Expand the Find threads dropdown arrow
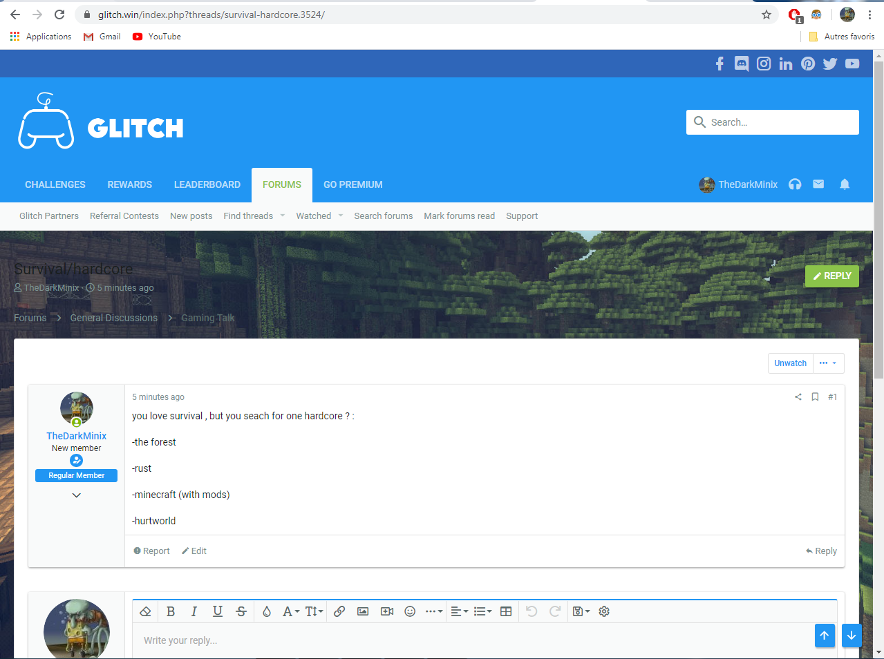The image size is (884, 659). [283, 216]
